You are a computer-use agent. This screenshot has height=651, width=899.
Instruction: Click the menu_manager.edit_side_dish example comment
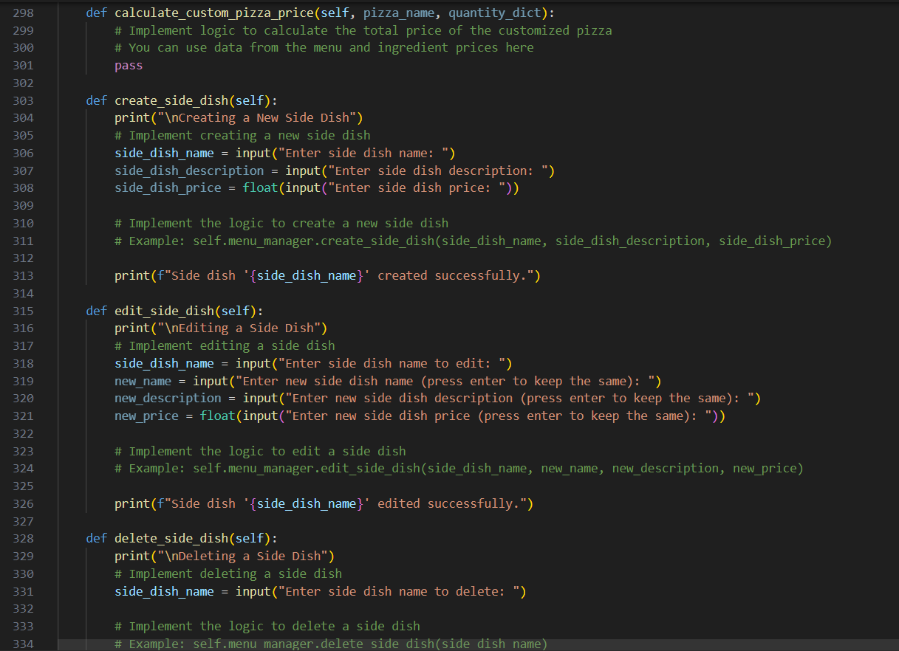coord(459,469)
